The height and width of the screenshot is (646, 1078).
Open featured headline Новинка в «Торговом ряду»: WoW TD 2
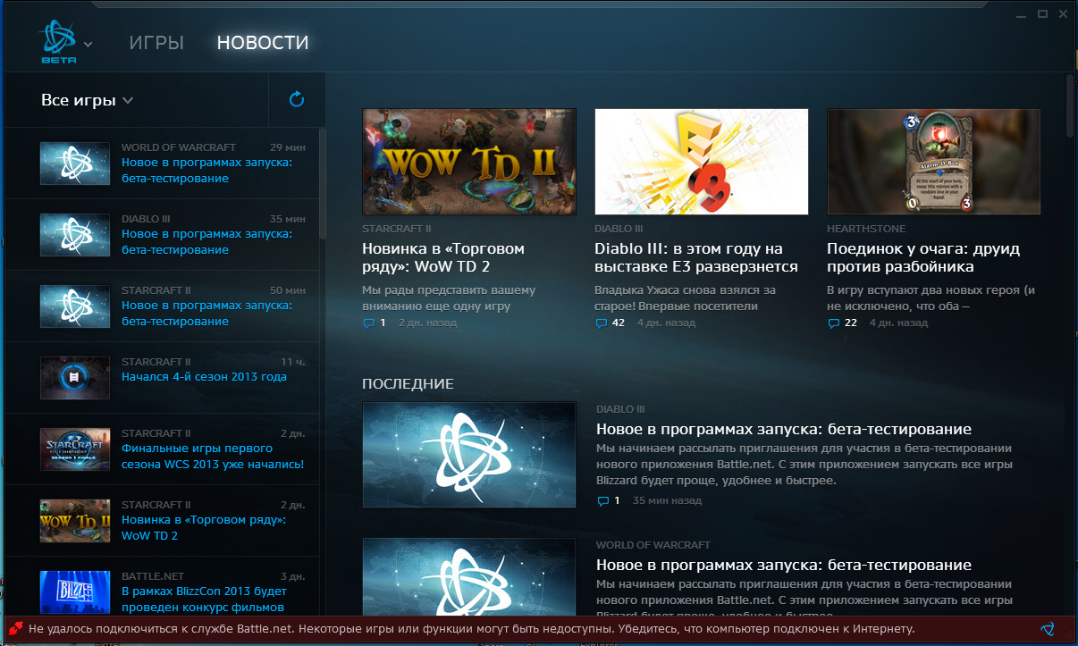pos(443,257)
